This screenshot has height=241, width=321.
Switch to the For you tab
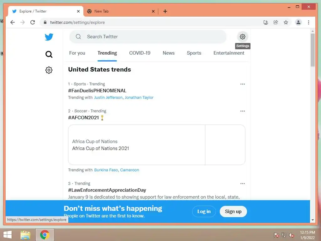(77, 53)
